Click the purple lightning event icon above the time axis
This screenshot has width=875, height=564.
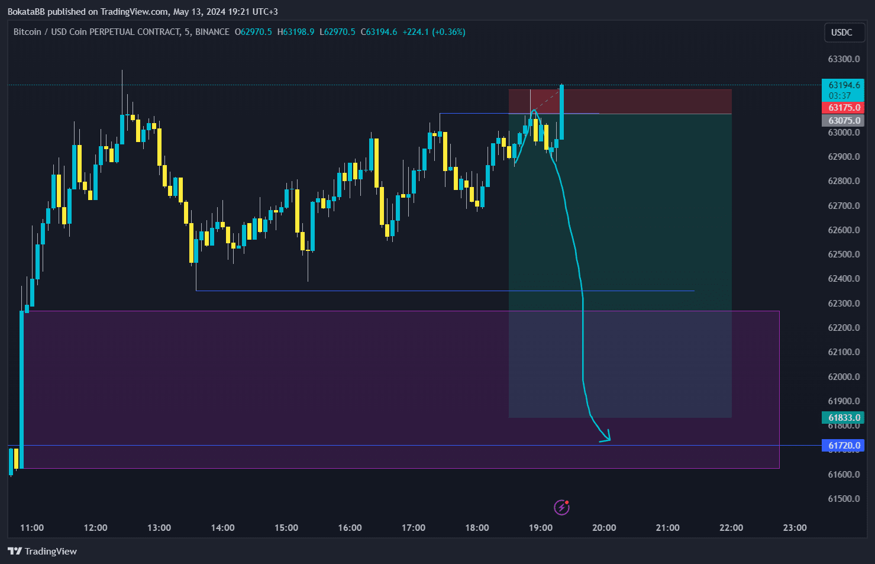coord(561,507)
